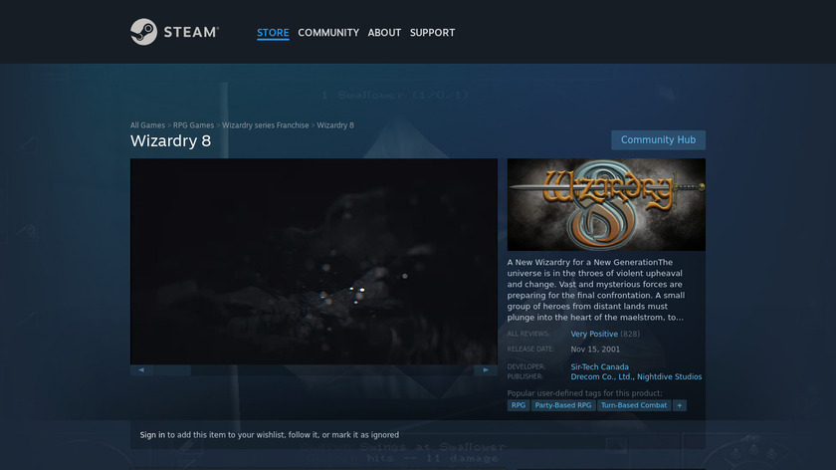Expand more tags with plus button
The image size is (836, 470).
(x=679, y=405)
